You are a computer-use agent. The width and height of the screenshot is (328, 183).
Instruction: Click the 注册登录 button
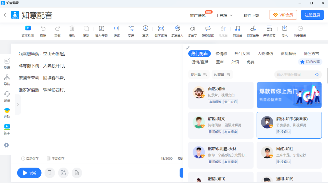[x=312, y=15]
